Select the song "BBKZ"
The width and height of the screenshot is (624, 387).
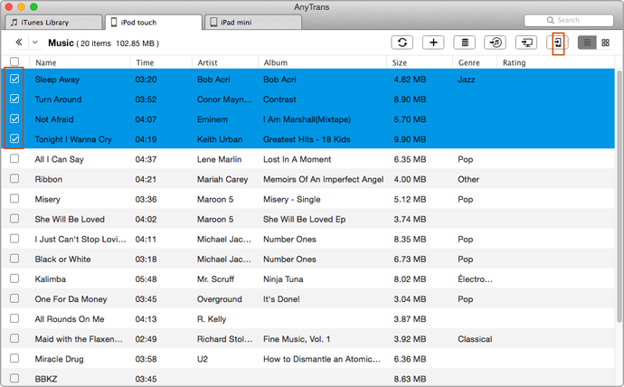(46, 379)
